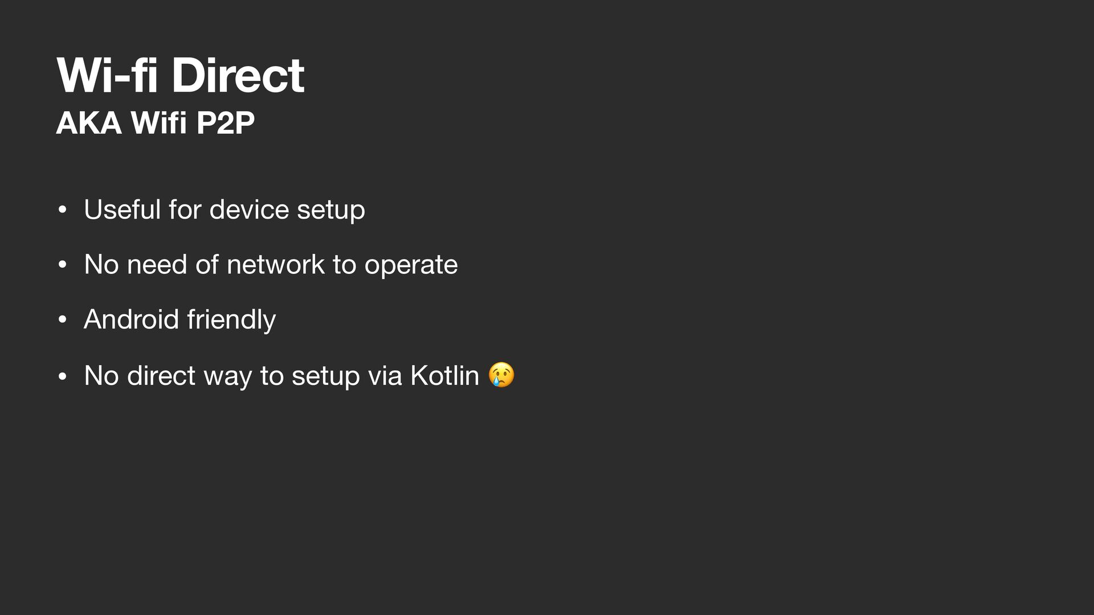1094x615 pixels.
Task: Click the bullet dot before "No direct way"
Action: point(63,376)
